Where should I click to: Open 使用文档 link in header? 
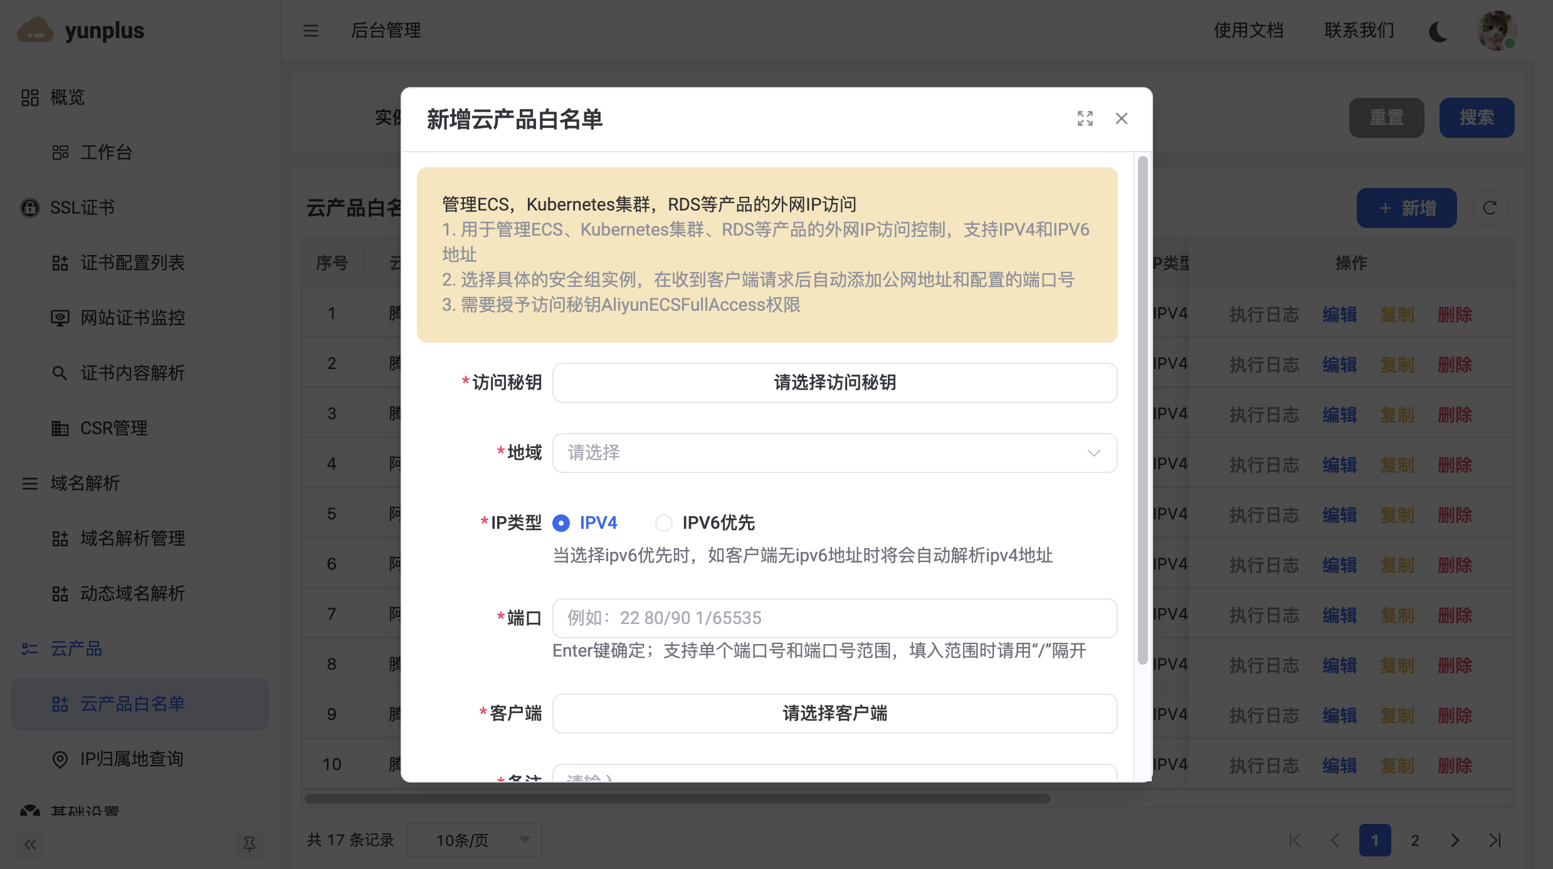point(1248,30)
